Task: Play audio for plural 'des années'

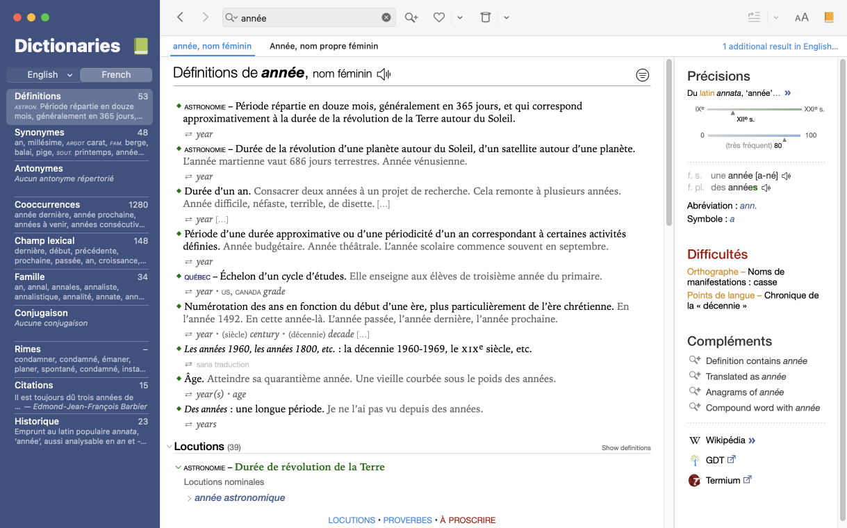Action: (x=766, y=188)
